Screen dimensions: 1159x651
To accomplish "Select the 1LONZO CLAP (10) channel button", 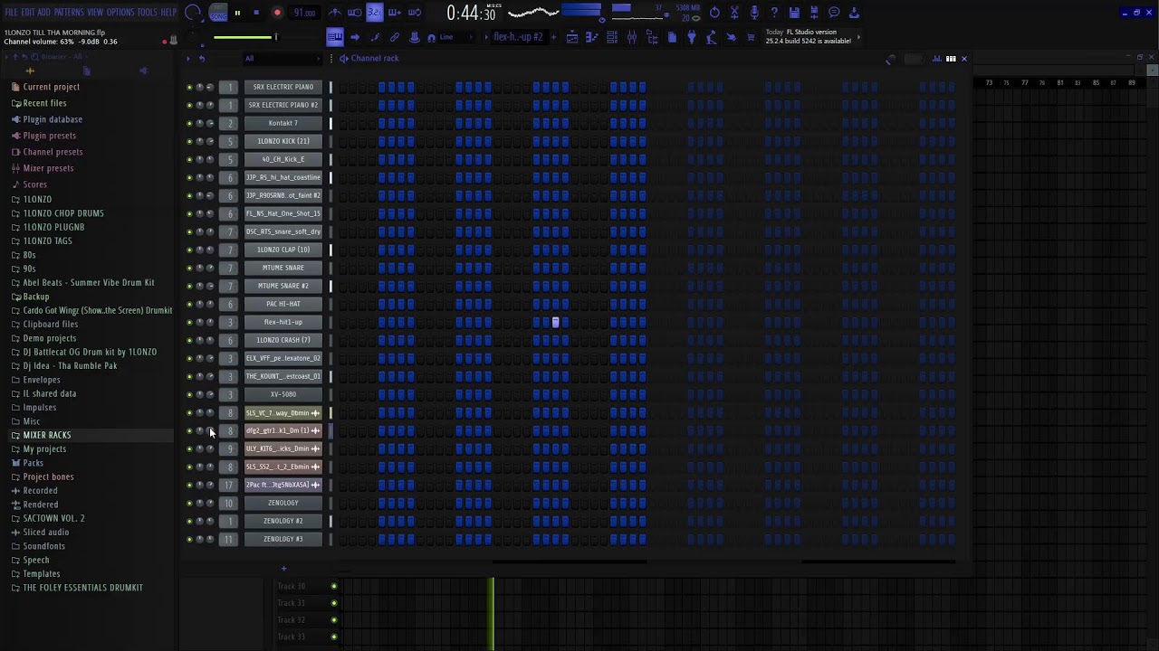I will point(283,250).
